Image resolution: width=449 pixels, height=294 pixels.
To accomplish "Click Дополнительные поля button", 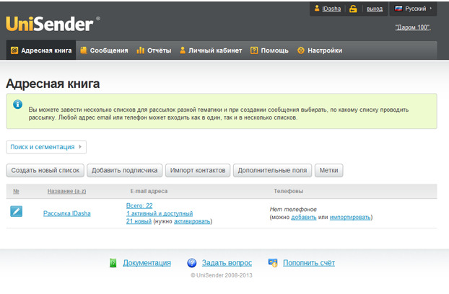I will (272, 170).
